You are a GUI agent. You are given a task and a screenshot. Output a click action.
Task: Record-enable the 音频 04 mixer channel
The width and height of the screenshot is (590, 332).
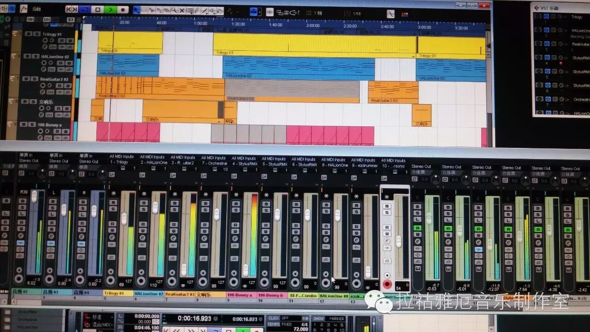pyautogui.click(x=80, y=279)
